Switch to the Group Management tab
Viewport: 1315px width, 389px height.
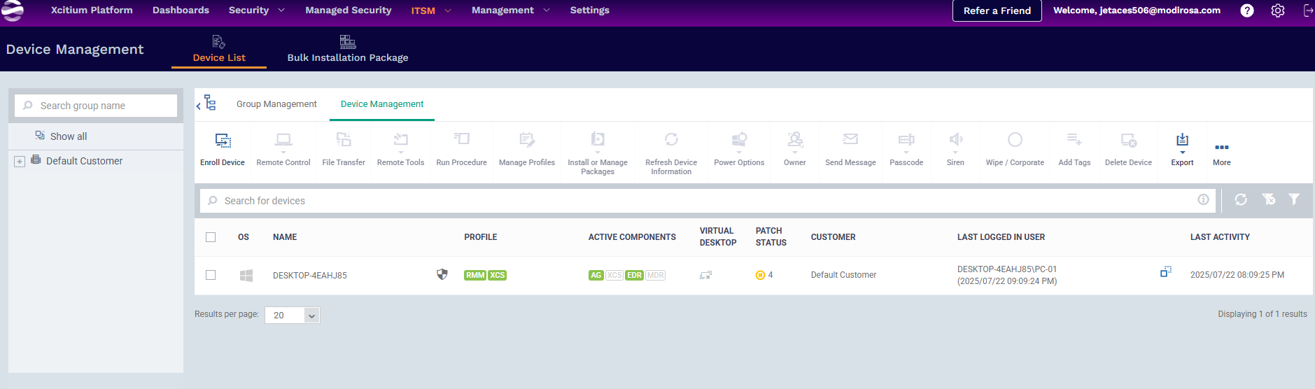point(276,104)
